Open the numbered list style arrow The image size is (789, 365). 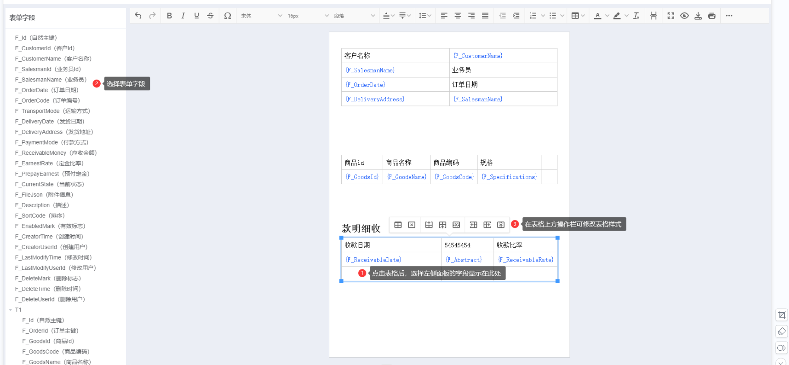tap(543, 16)
